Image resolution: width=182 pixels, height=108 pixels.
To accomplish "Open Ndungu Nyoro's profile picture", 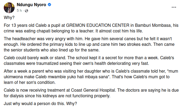I will [9, 8].
